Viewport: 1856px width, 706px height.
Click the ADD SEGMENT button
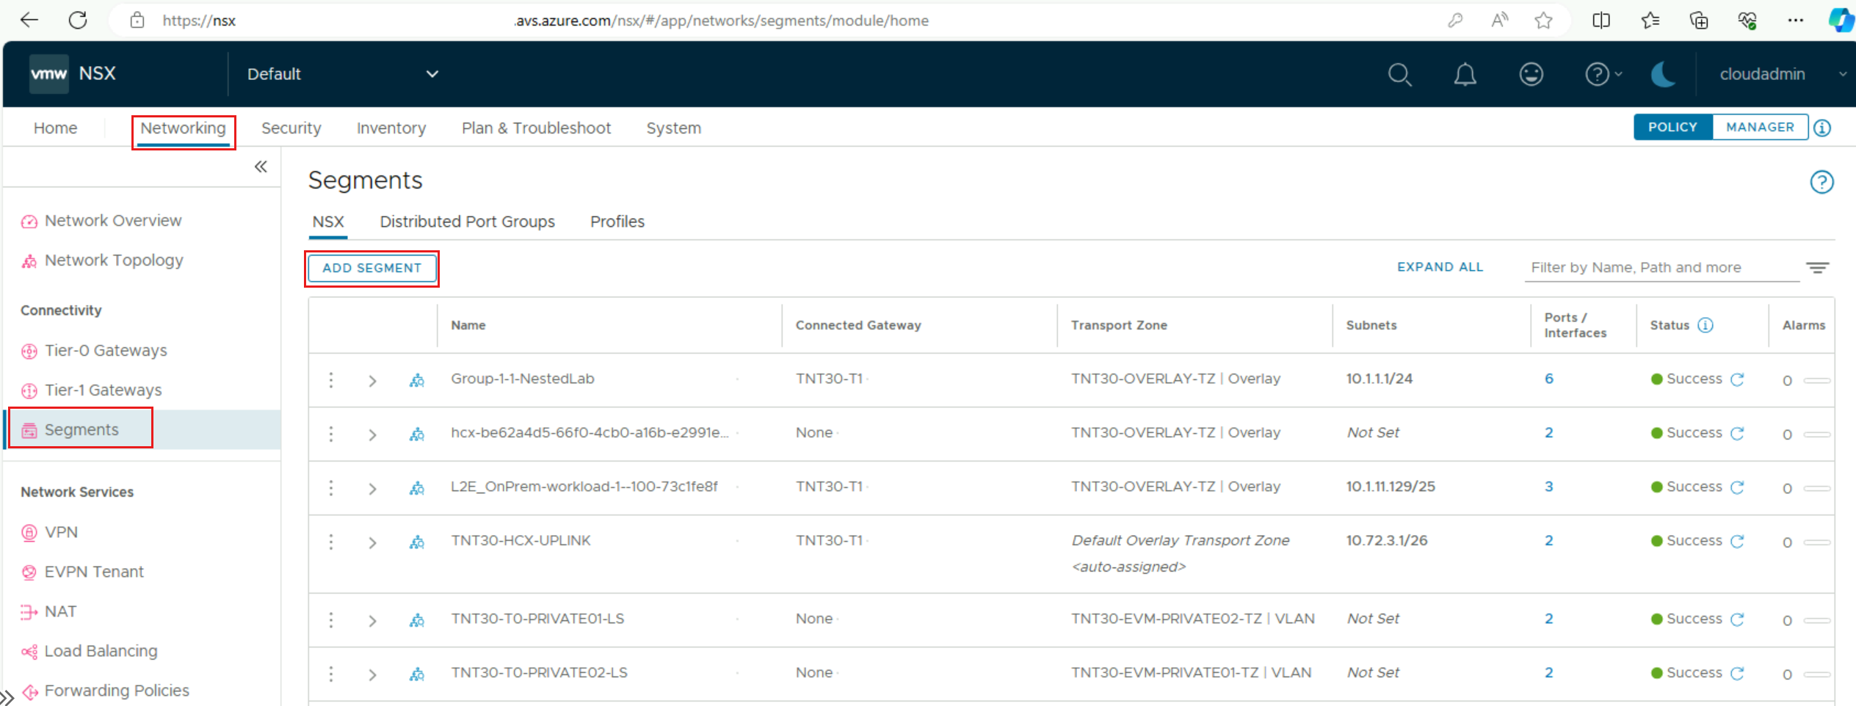click(372, 268)
